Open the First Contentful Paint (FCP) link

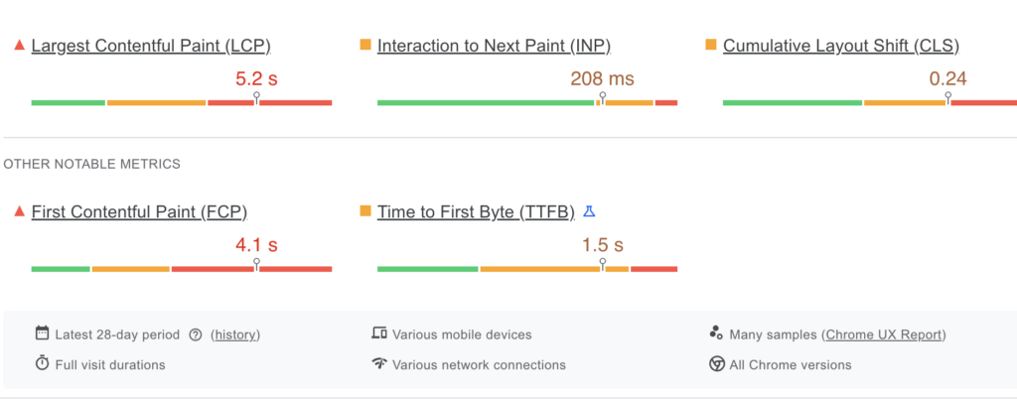139,211
